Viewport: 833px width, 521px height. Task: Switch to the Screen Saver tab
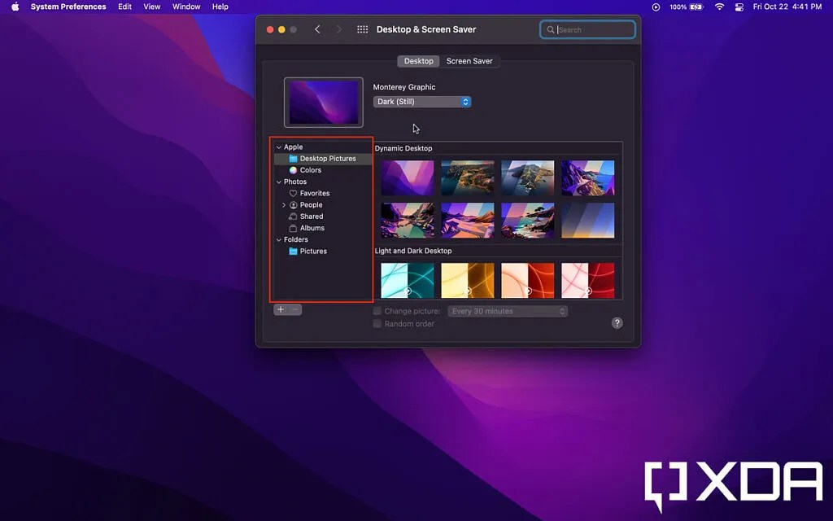click(x=470, y=60)
